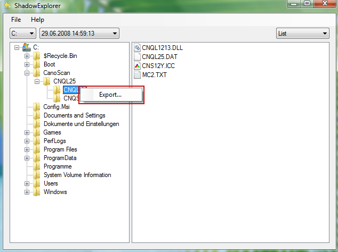Click the CNQL1213.DLL file icon
Viewport: 338px width, 252px height.
coord(137,48)
